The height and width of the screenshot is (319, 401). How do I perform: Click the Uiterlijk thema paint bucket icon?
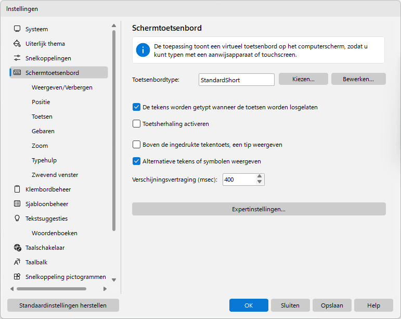click(x=17, y=44)
